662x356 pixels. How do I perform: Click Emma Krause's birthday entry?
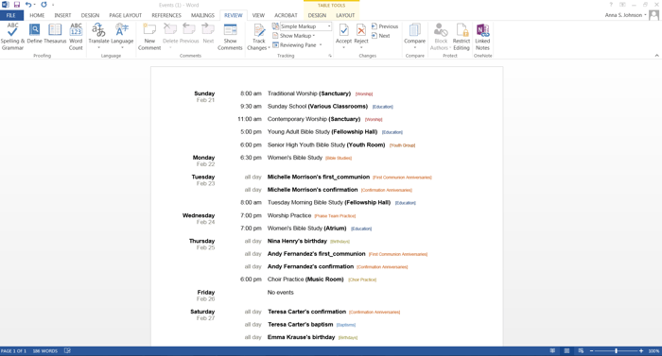pos(301,337)
